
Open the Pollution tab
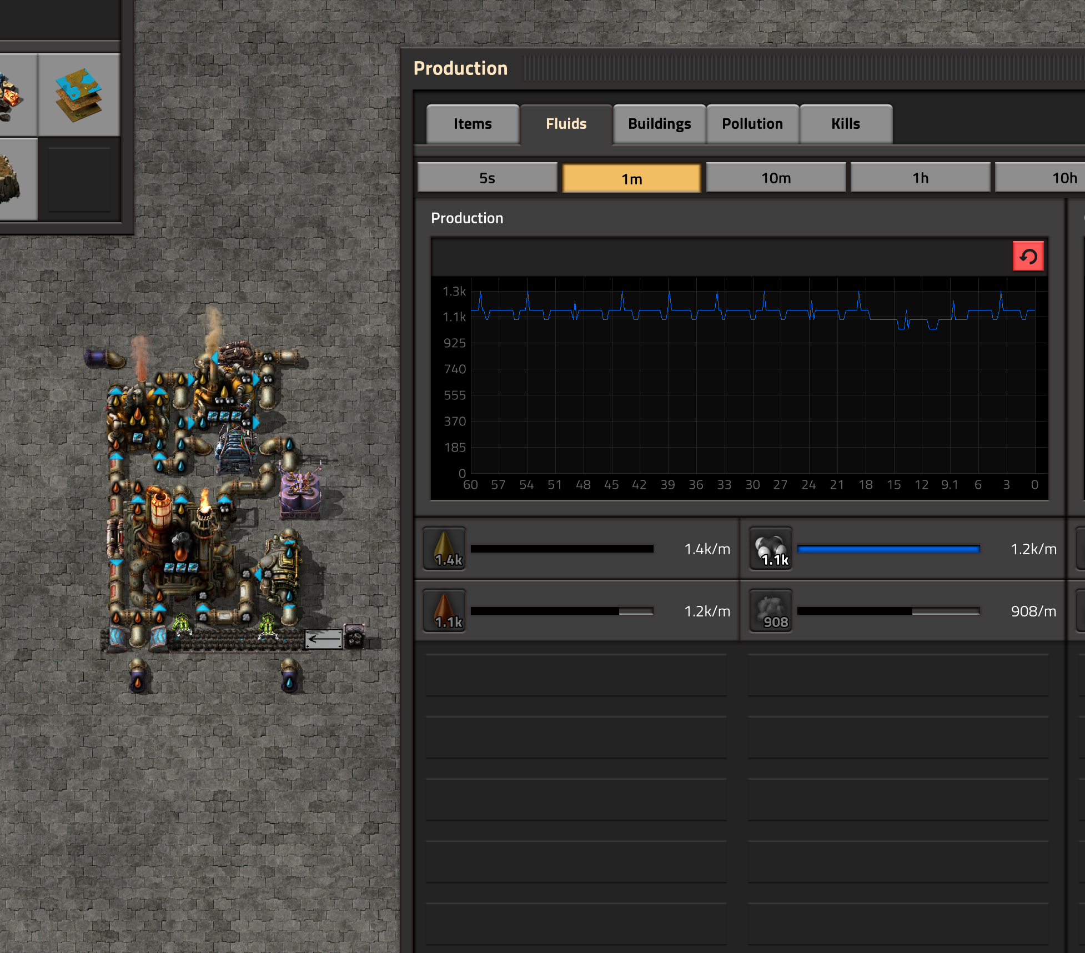(752, 124)
